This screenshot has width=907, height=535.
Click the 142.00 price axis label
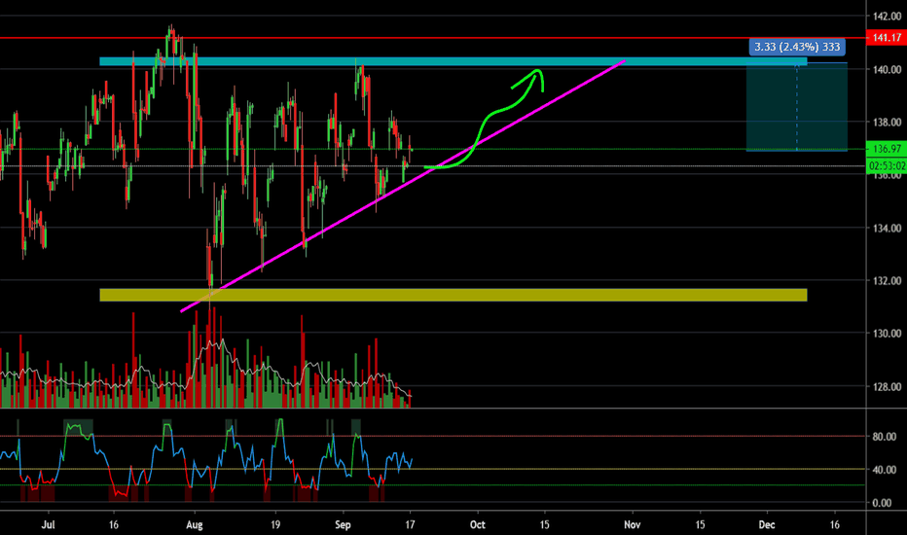click(887, 17)
